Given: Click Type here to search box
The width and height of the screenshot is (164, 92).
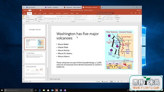Looking at the screenshot, I should [19, 90].
